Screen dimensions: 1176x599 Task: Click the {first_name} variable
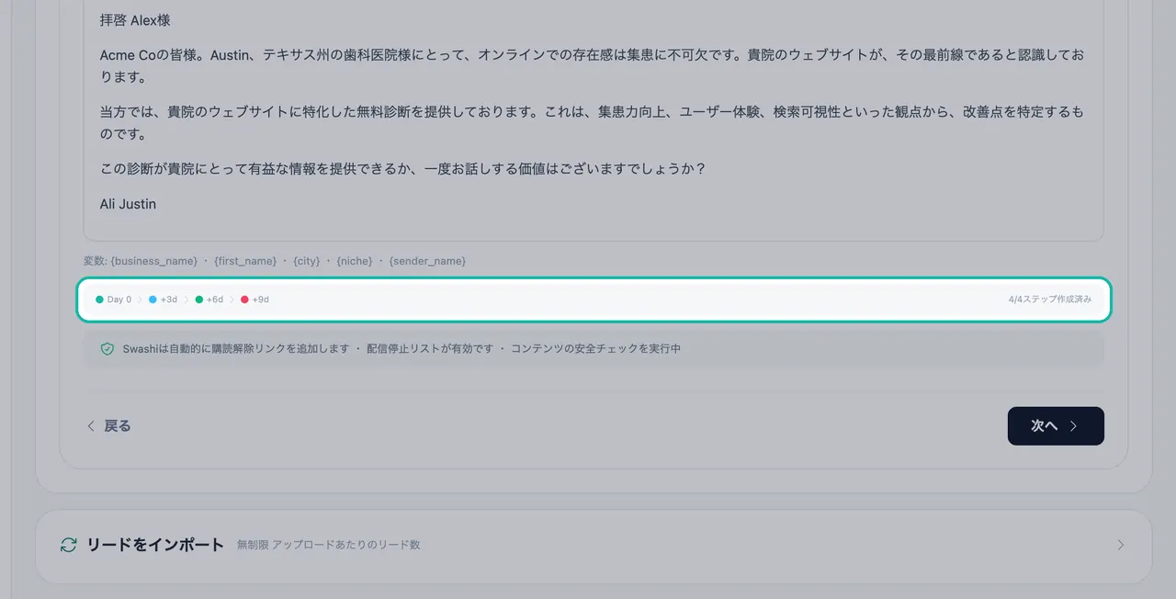click(x=245, y=261)
